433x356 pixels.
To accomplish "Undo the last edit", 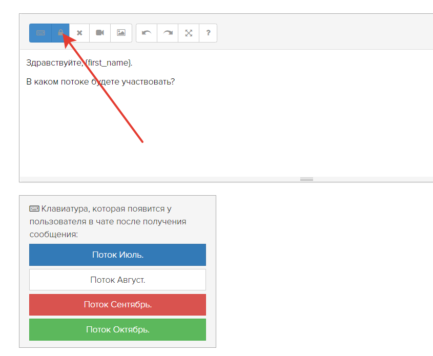I will (147, 33).
